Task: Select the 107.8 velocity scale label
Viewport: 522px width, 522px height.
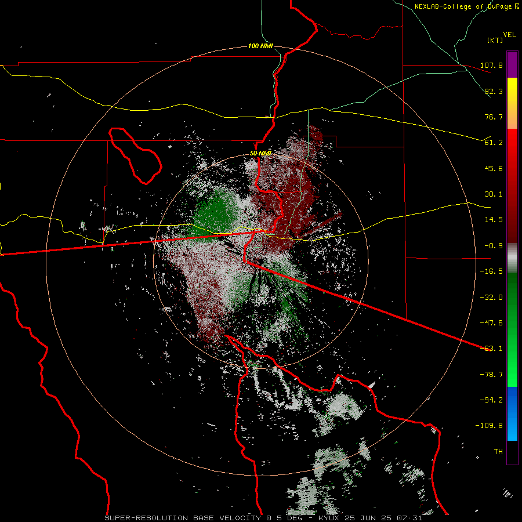Action: pos(491,65)
